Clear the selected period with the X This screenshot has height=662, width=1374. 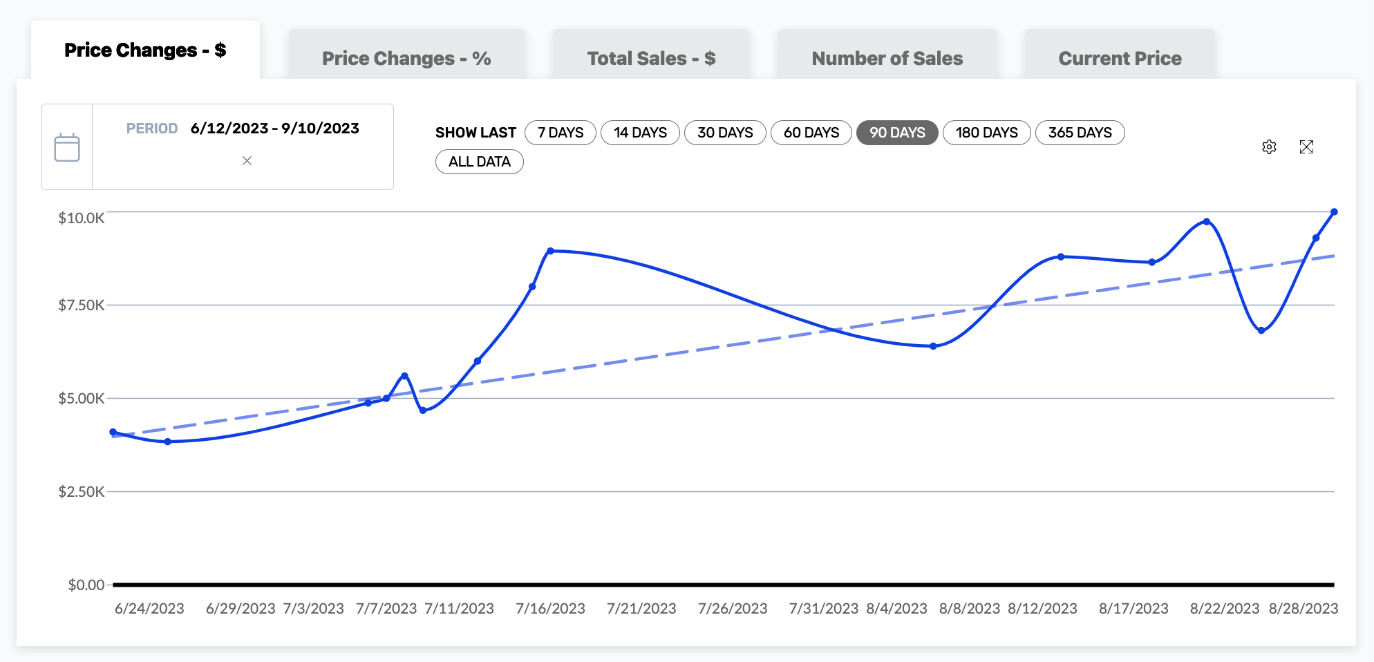tap(247, 161)
